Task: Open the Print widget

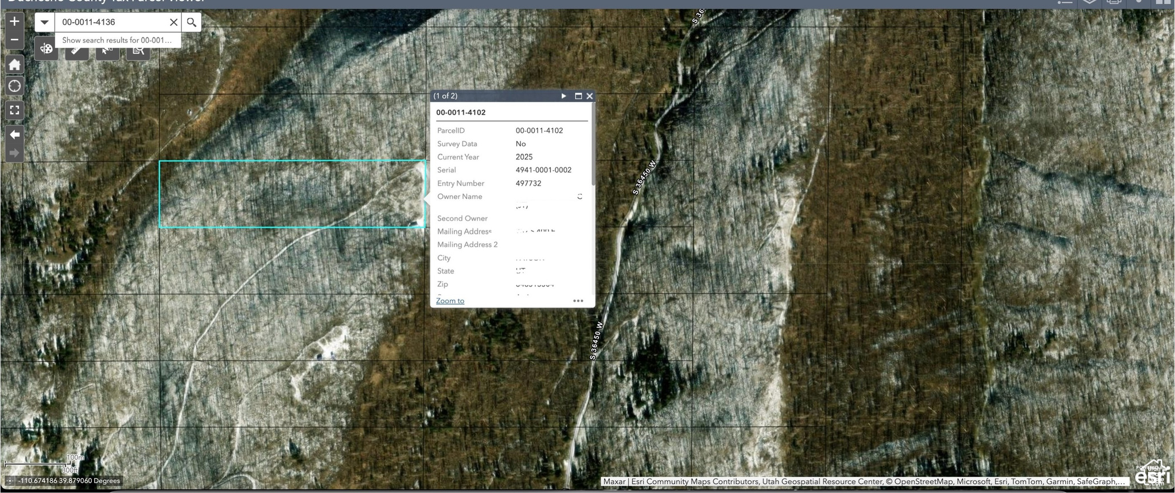Action: tap(1114, 2)
